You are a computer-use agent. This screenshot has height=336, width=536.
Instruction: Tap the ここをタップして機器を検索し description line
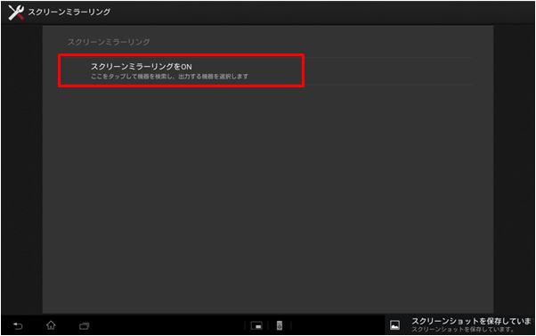pos(169,77)
